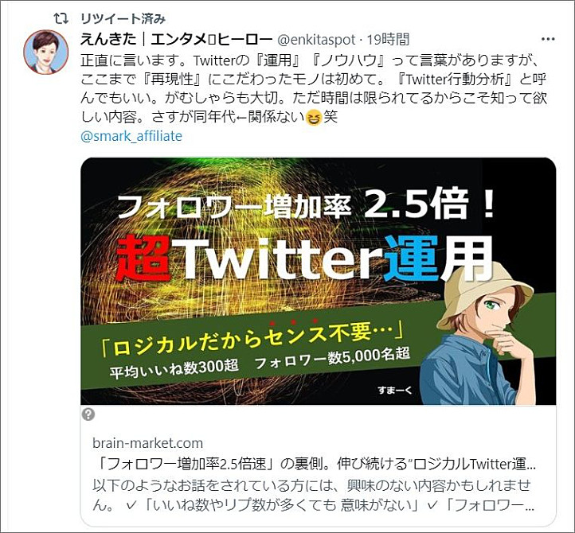Viewport: 575px width, 533px height.
Task: Open the tweet's three-dot more options menu
Action: pos(548,39)
